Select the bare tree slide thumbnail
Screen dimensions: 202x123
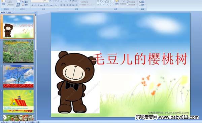[x=19, y=76]
